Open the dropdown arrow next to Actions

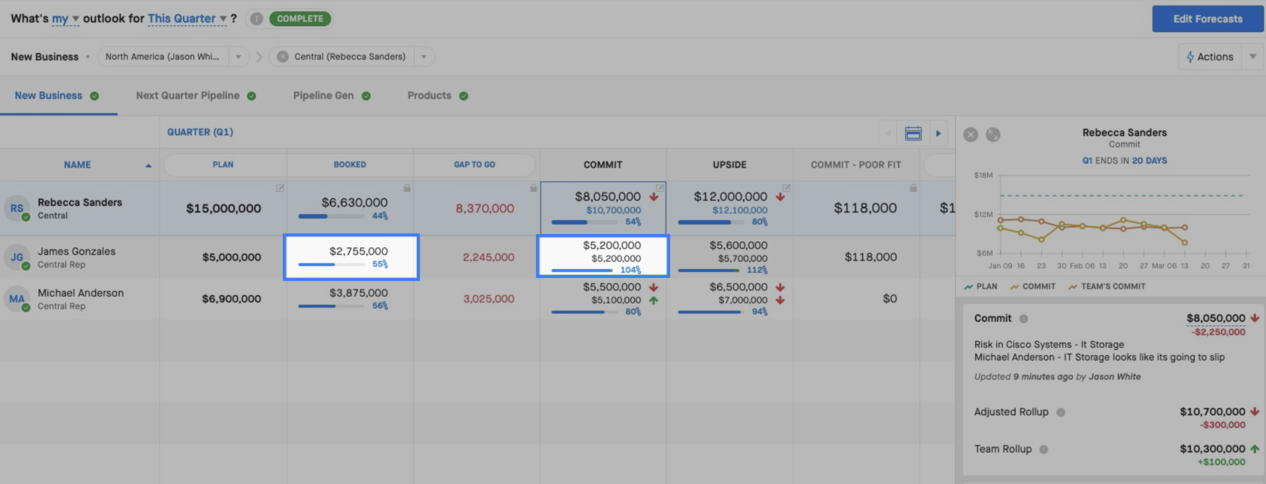tap(1253, 56)
